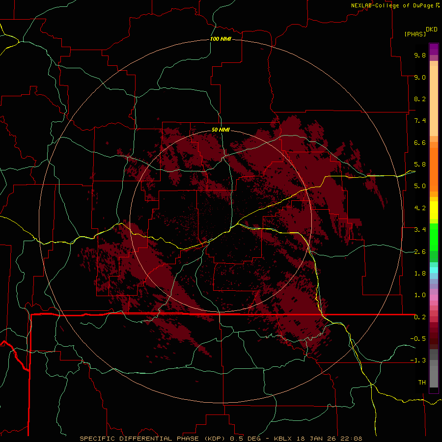Click the 1.0 legend value

pyautogui.click(x=420, y=296)
